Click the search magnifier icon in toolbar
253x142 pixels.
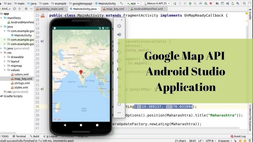click(244, 3)
